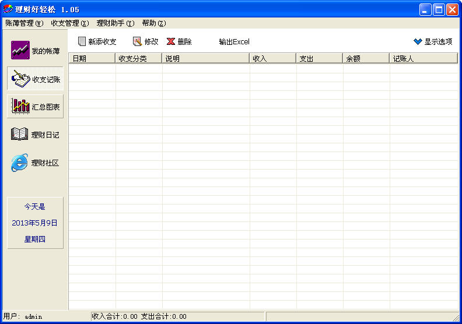Open 我的帐薄 from the sidebar
Image resolution: width=462 pixels, height=324 pixels.
(35, 50)
